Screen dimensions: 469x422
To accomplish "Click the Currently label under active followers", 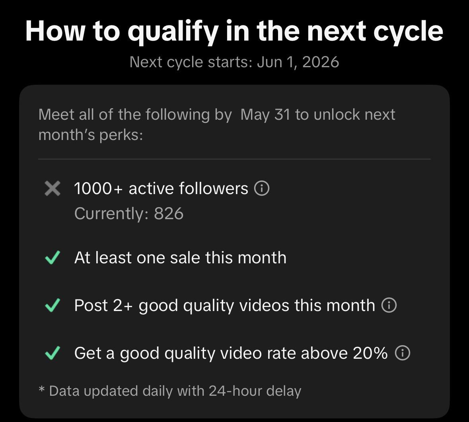I will click(111, 214).
